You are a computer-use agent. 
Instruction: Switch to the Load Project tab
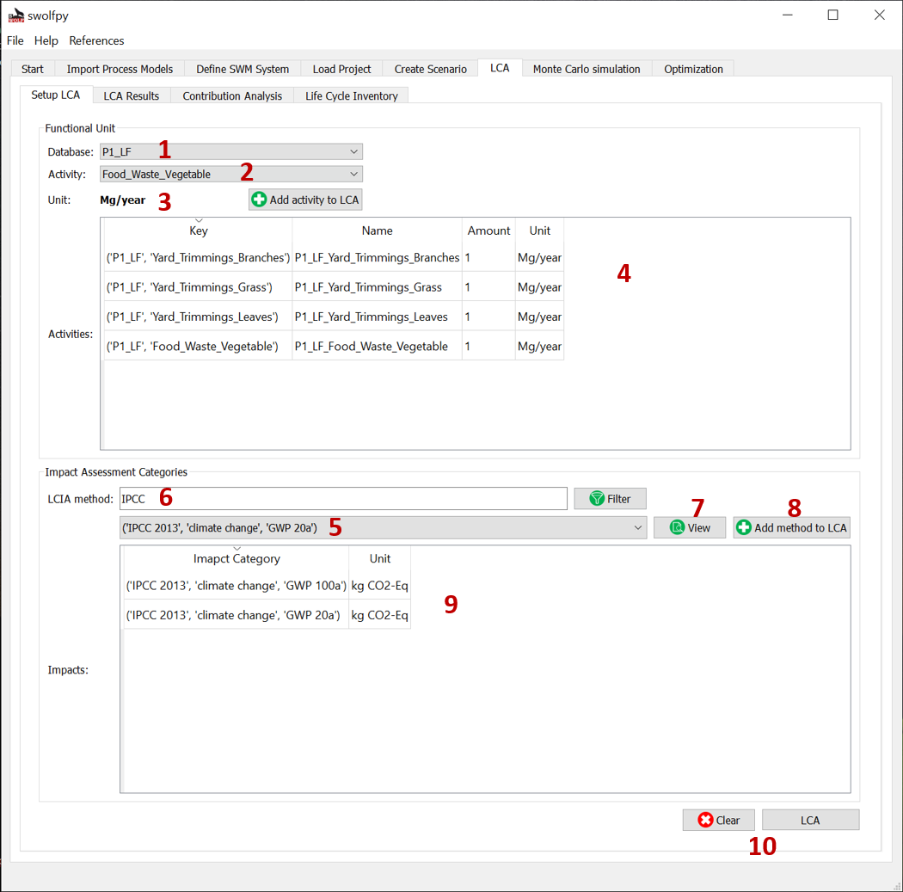click(341, 69)
